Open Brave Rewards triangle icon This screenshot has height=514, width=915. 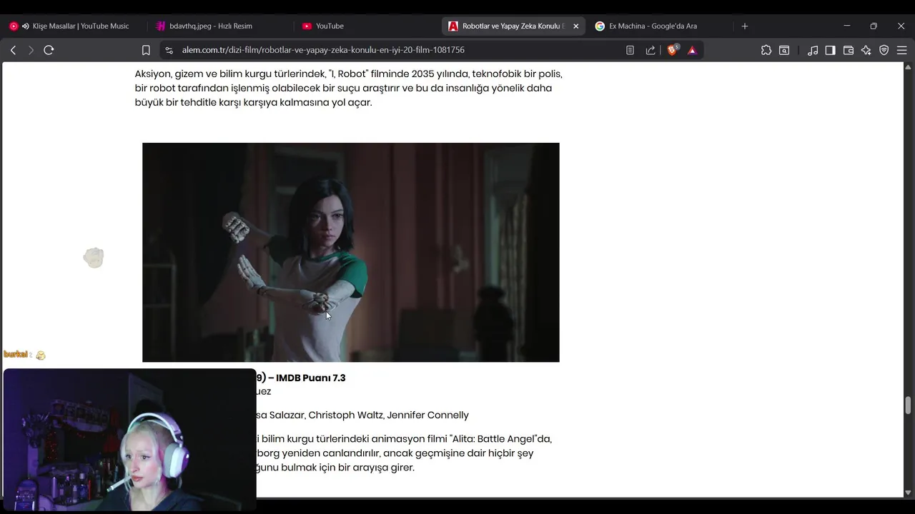[x=692, y=50]
